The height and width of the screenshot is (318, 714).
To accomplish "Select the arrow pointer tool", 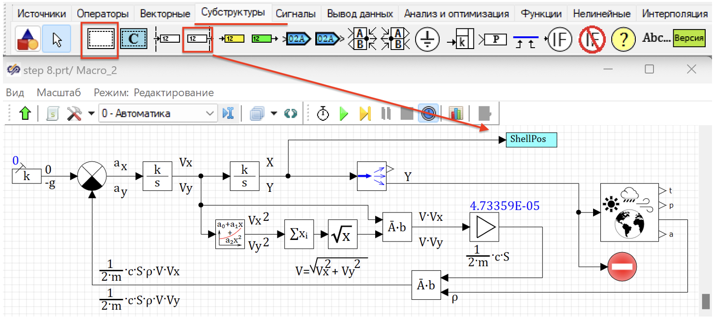I will click(57, 39).
